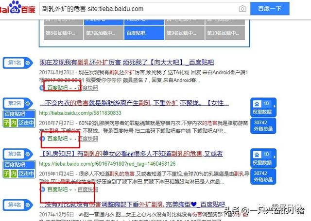Click site icon before first result's 百度贴吧
Screen dimensions: 311x221
tap(42, 88)
